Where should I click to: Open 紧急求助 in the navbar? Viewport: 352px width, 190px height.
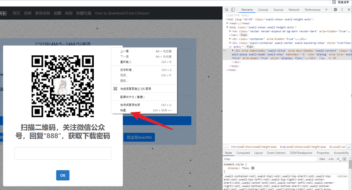42,13
